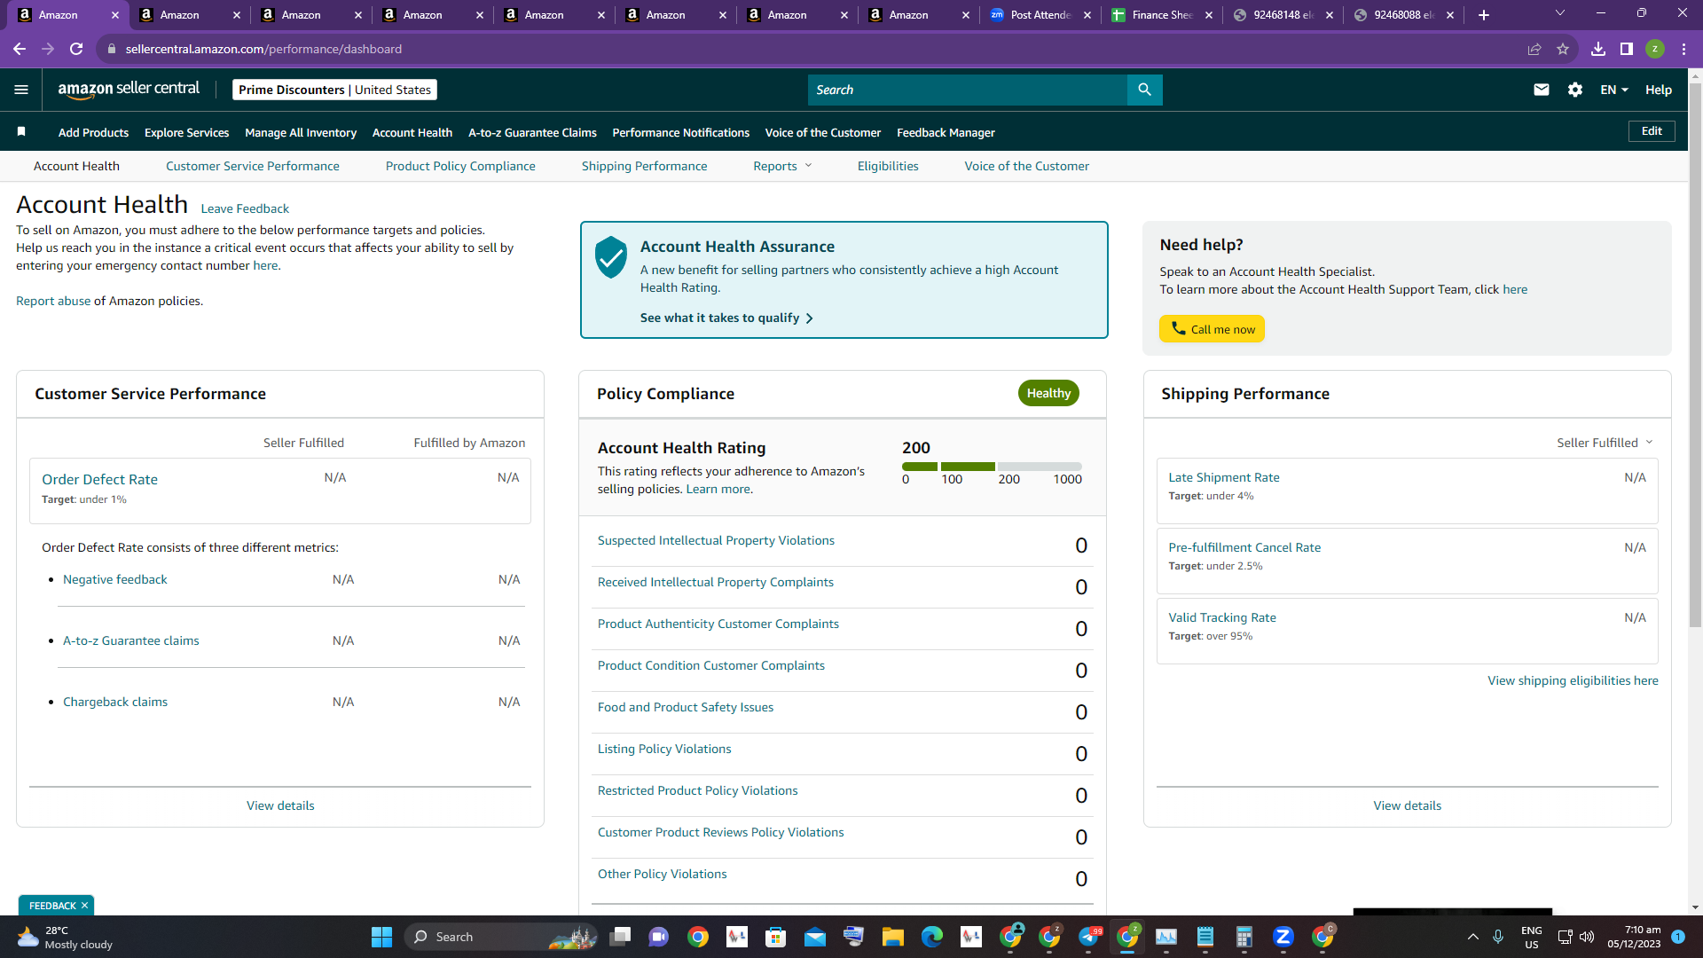The width and height of the screenshot is (1703, 958).
Task: Show hidden icons in the system tray
Action: (x=1473, y=937)
